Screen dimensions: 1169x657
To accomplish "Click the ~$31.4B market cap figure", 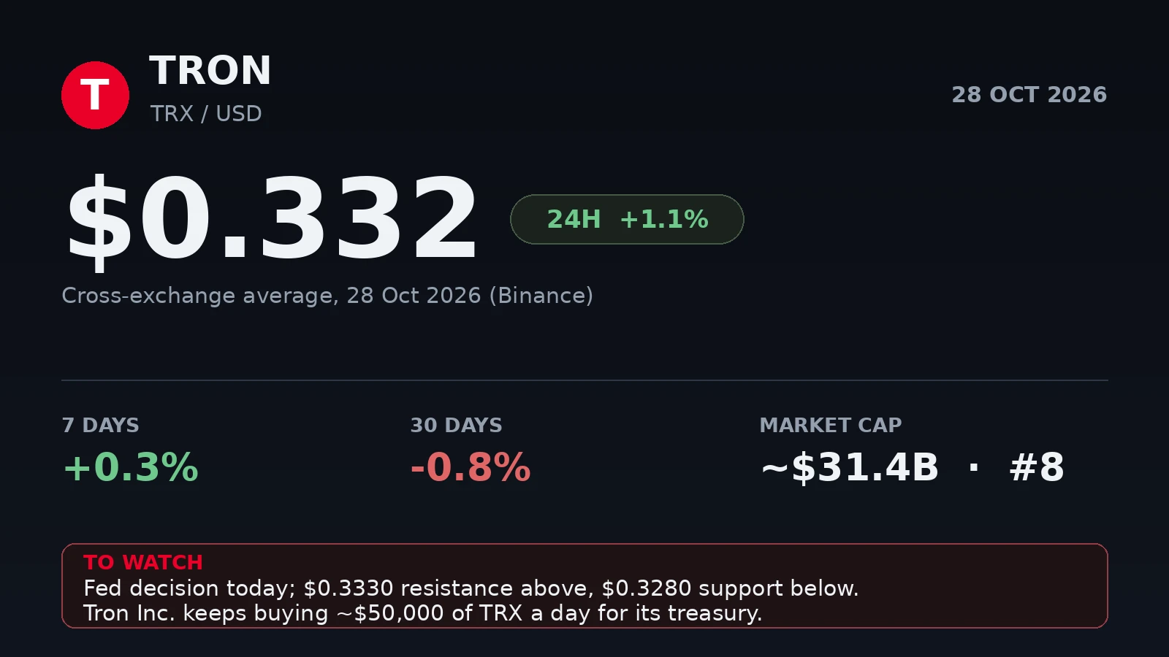I will tap(850, 467).
